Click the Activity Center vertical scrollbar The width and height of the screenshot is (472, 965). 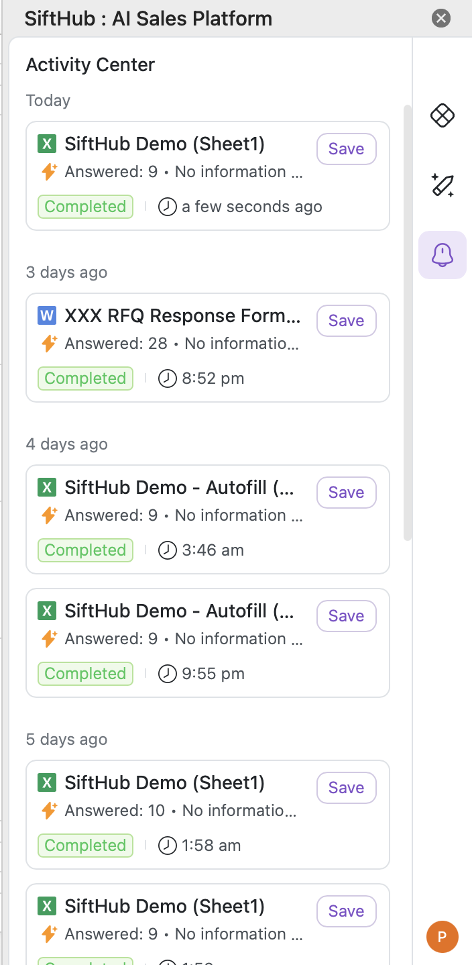408,322
